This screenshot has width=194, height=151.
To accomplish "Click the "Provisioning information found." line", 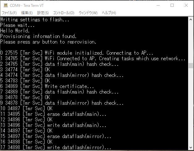I will pyautogui.click(x=38, y=36).
